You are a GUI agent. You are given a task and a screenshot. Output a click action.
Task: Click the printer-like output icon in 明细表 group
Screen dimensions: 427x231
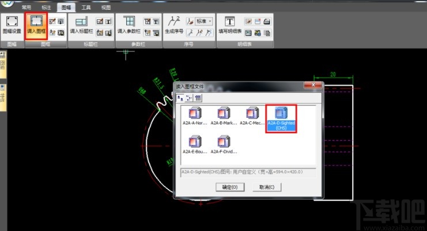267,21
